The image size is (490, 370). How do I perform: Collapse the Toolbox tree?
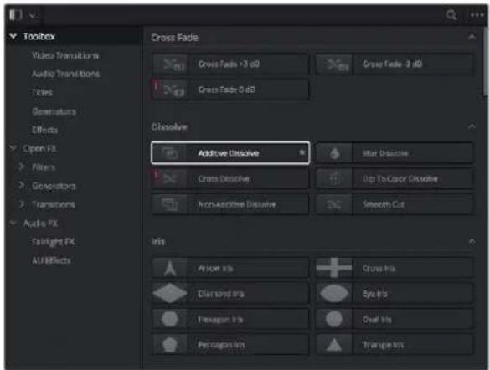[13, 37]
